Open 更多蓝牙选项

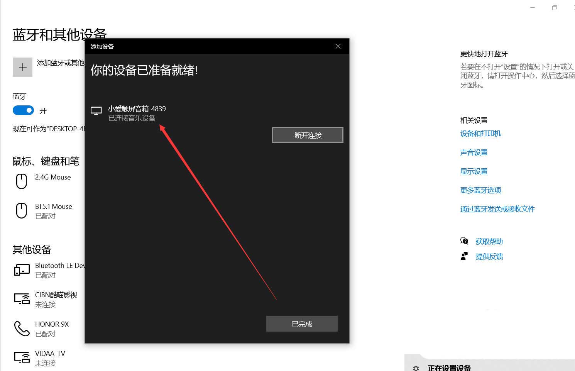pos(480,190)
